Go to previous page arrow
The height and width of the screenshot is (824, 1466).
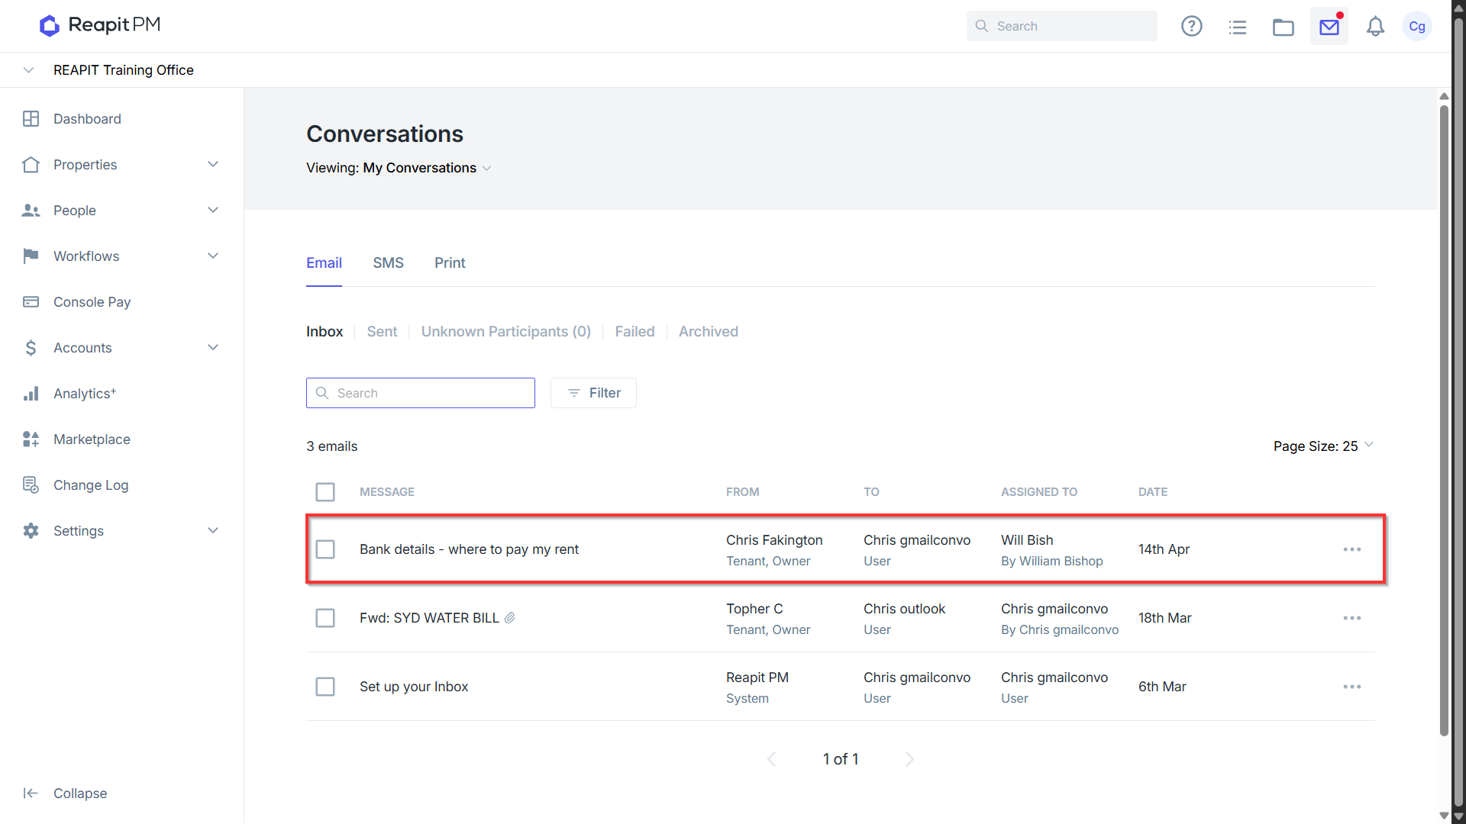click(x=771, y=759)
